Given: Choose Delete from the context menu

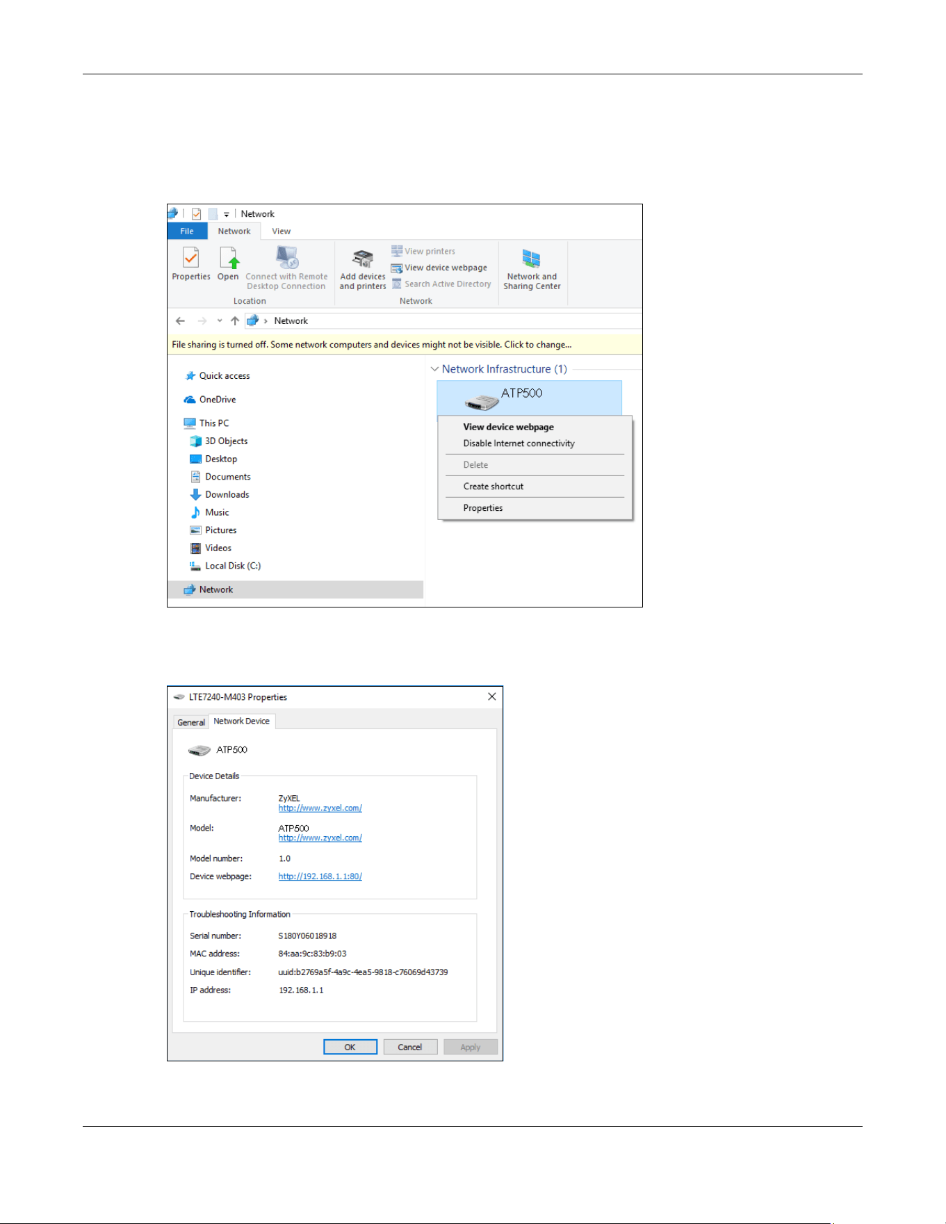Looking at the screenshot, I should [x=535, y=465].
